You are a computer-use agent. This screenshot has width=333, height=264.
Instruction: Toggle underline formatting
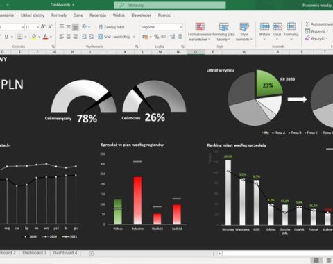tap(6, 37)
